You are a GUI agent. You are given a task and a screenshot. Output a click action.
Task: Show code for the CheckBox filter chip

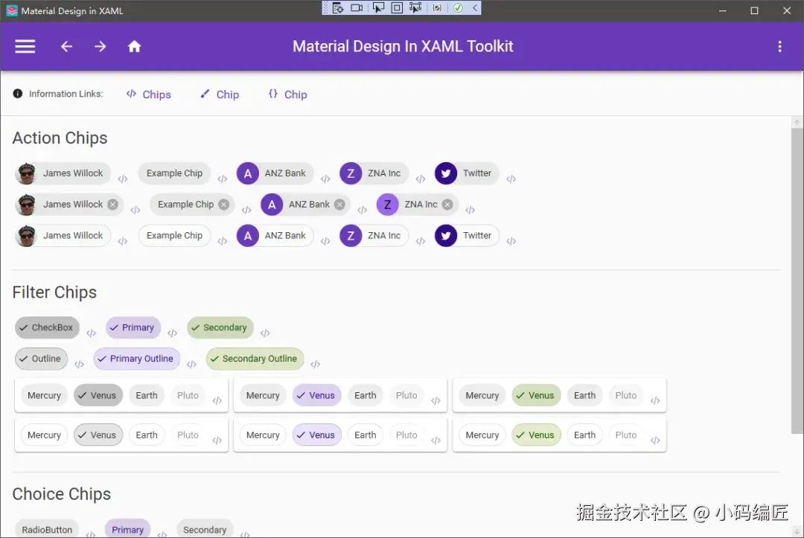pos(92,333)
